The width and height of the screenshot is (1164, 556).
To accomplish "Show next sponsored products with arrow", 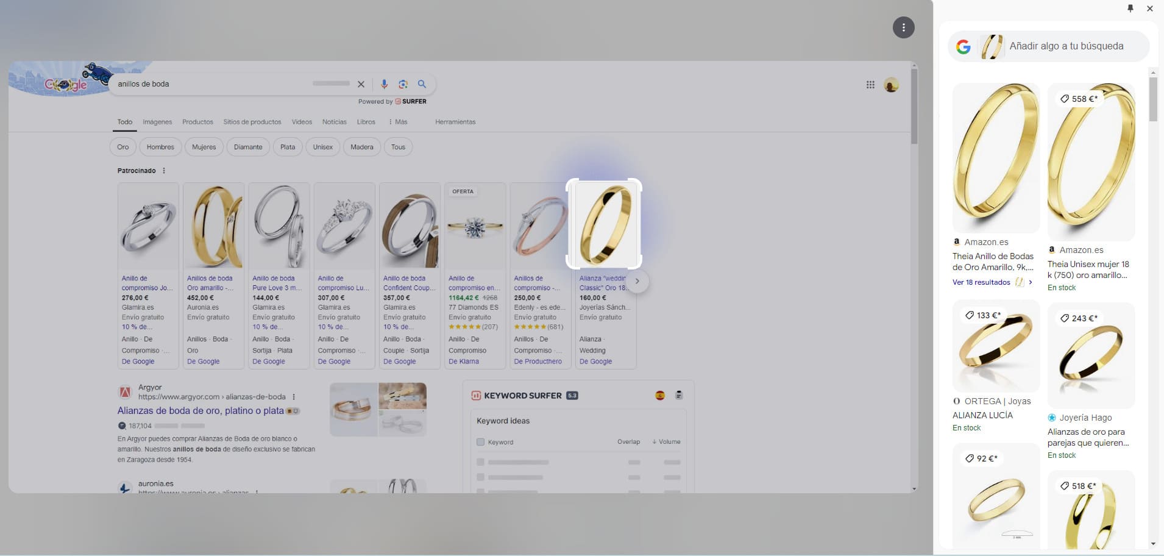I will coord(637,281).
